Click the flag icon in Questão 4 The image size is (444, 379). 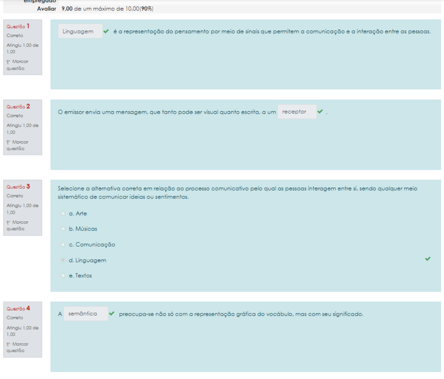[x=9, y=344]
